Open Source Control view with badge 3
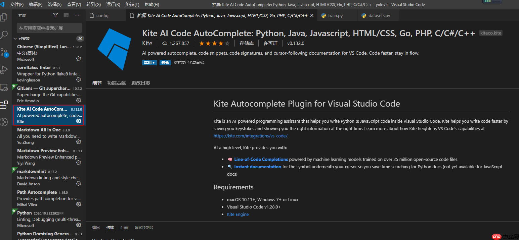Screen dimensions: 519x240 [x=4, y=52]
